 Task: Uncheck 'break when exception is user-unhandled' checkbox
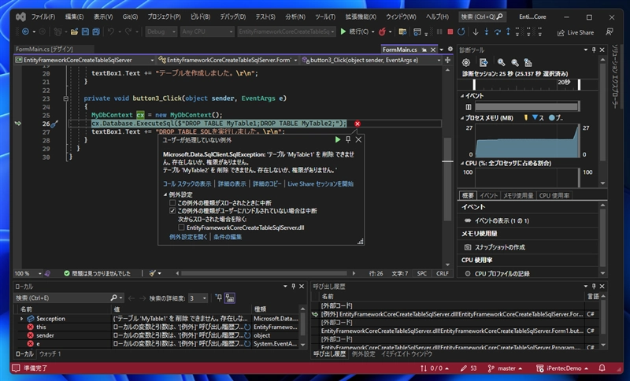pyautogui.click(x=172, y=211)
